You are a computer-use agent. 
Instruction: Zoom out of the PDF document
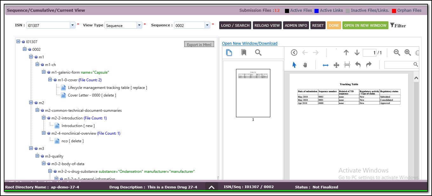(397, 53)
